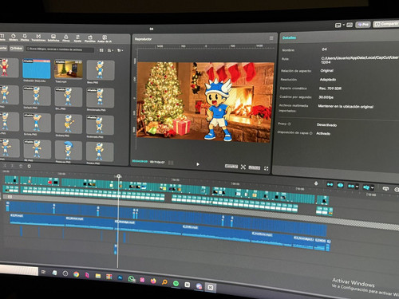
Task: Click the playhead marker on the timeline ruler
Action: tap(119, 176)
